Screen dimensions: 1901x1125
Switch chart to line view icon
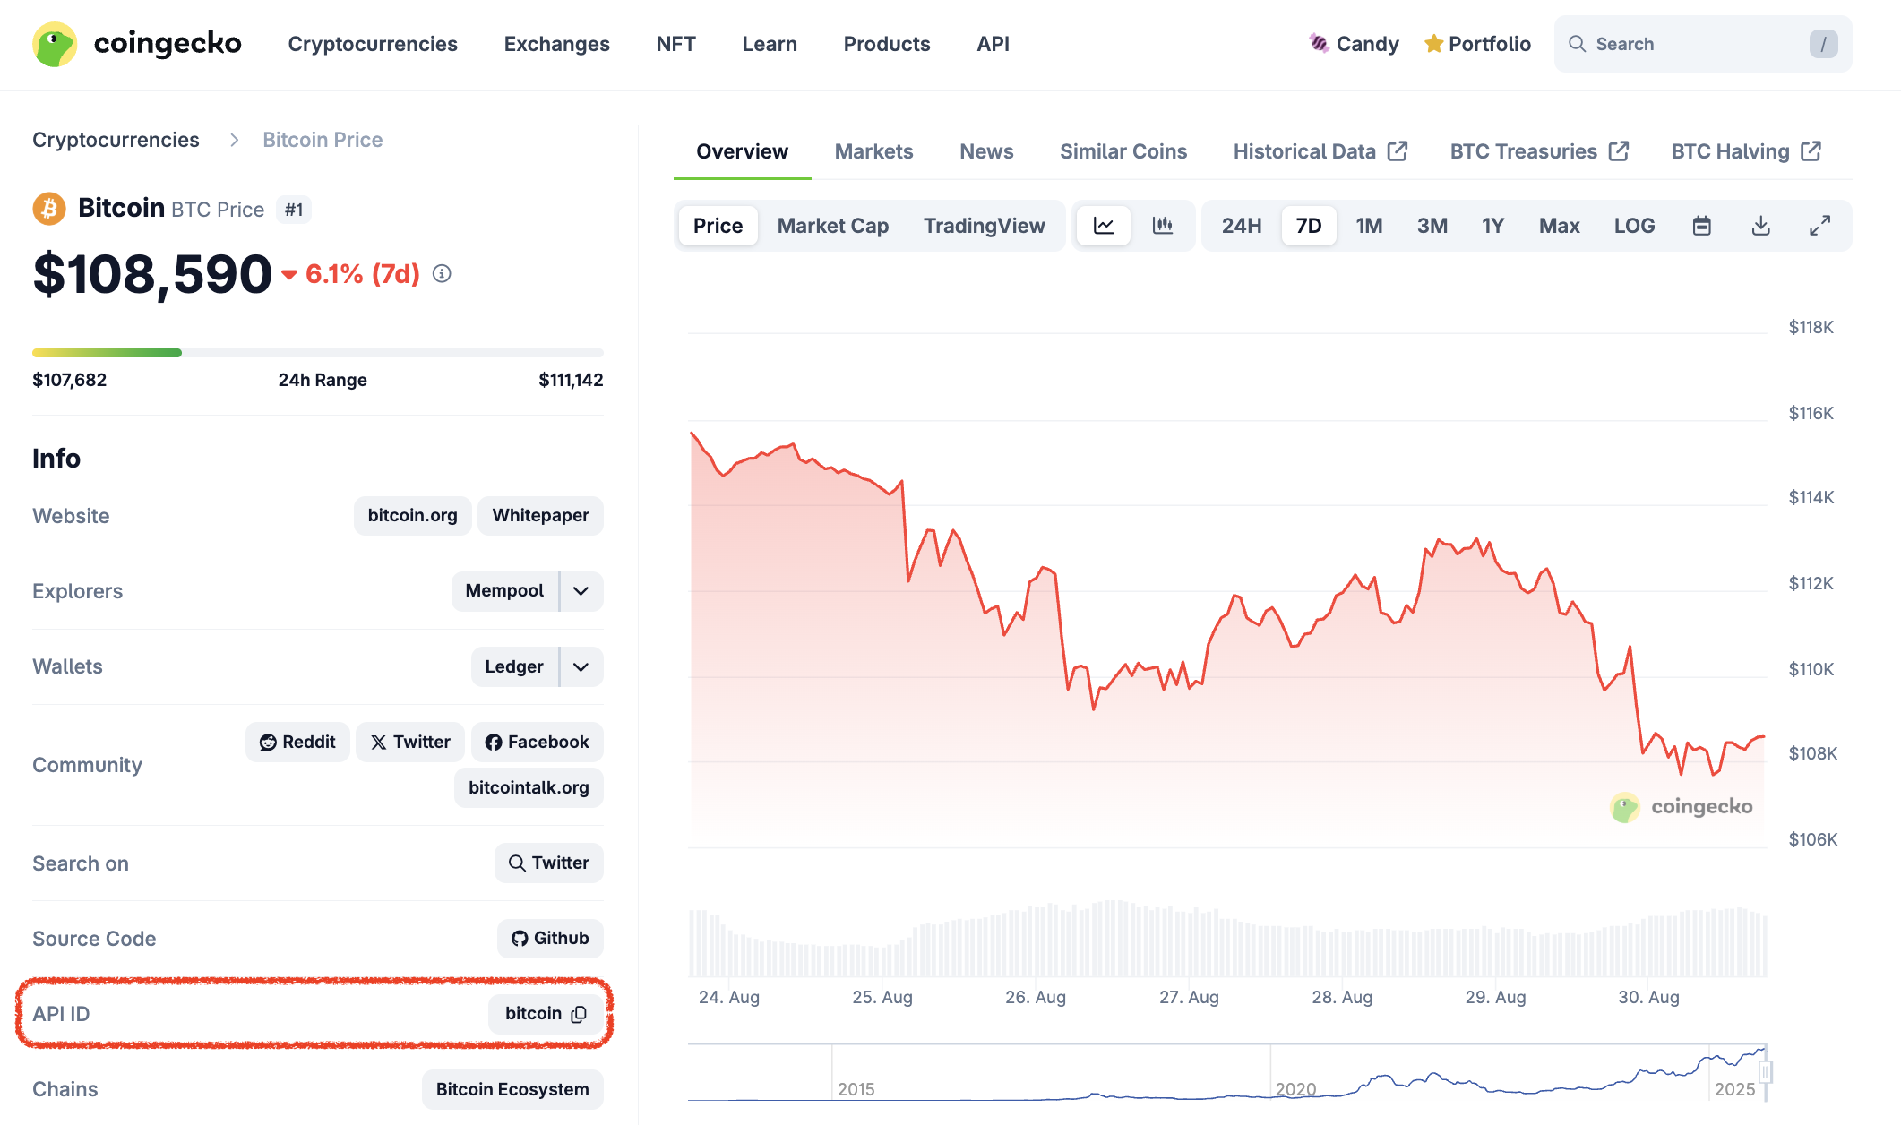coord(1104,226)
